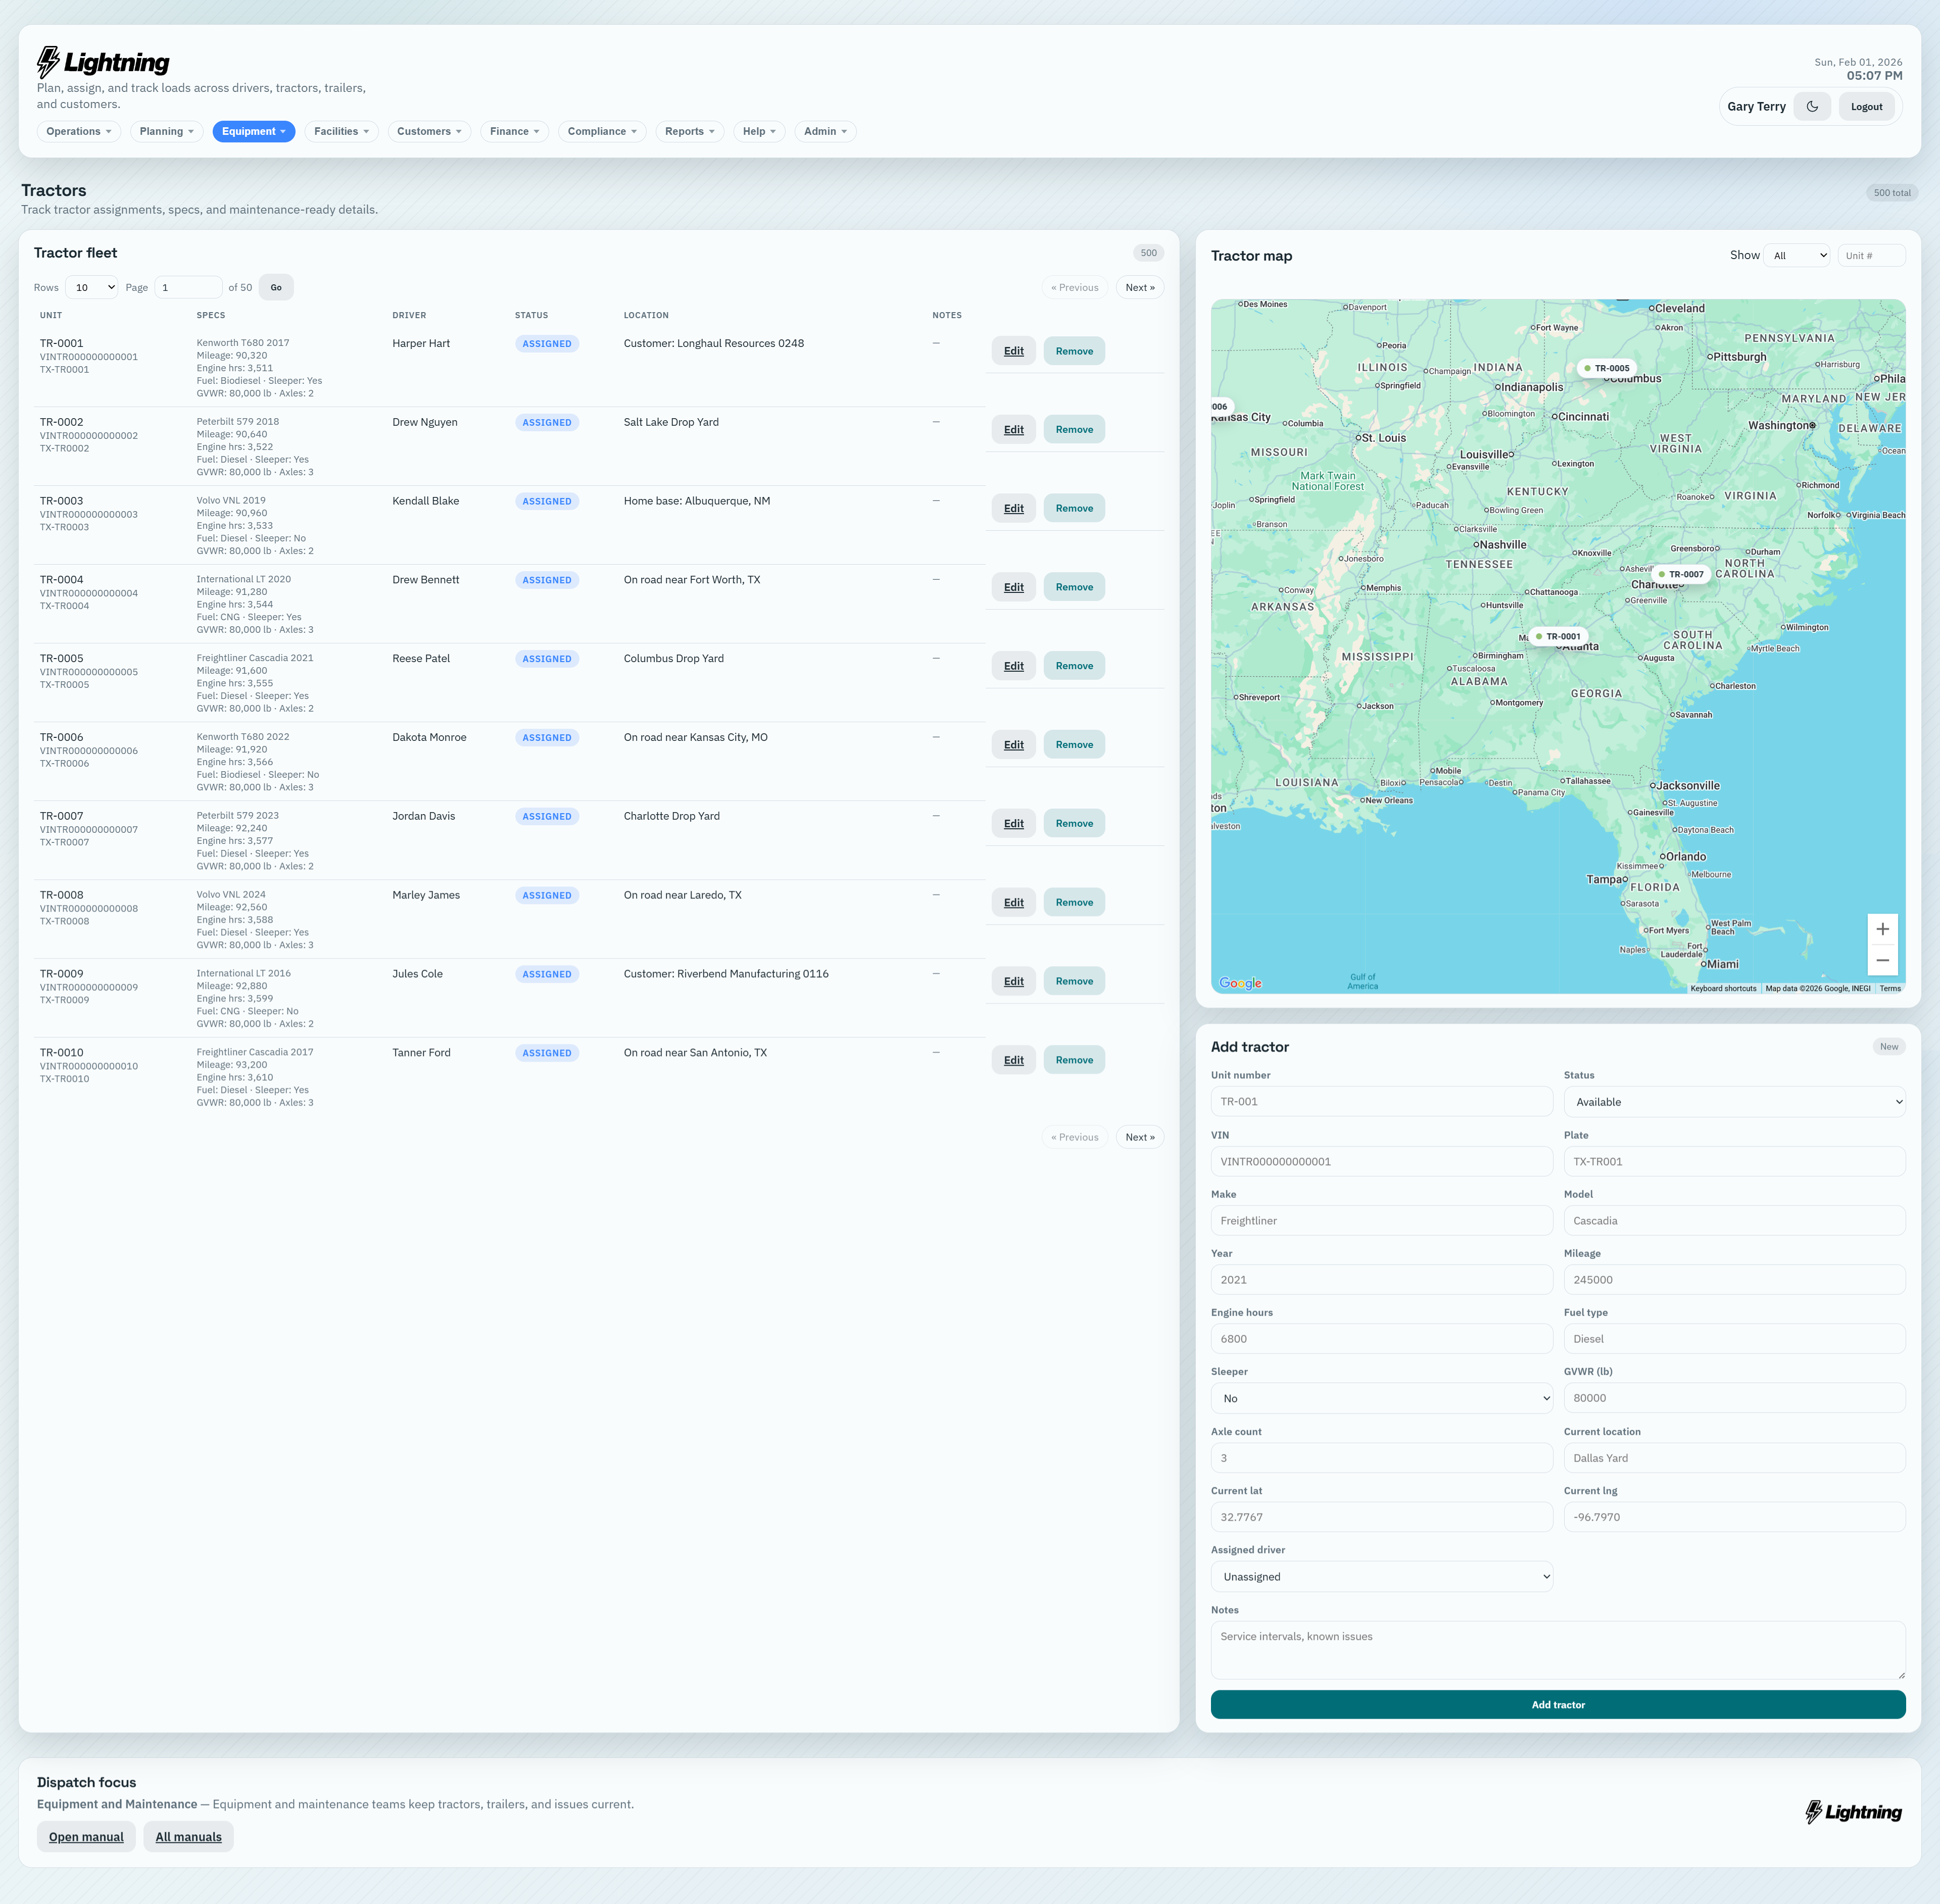Viewport: 1940px width, 1904px height.
Task: Zoom out on the tractor map
Action: pos(1882,960)
